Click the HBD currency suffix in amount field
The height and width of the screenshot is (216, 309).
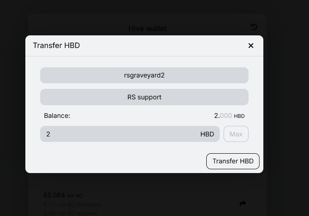pyautogui.click(x=207, y=134)
